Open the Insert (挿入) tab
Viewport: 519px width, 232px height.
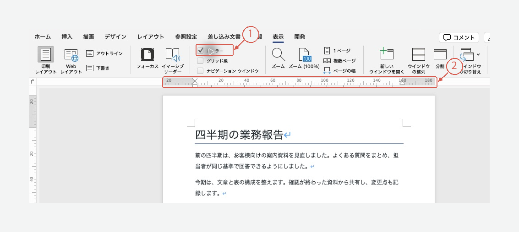pyautogui.click(x=67, y=37)
